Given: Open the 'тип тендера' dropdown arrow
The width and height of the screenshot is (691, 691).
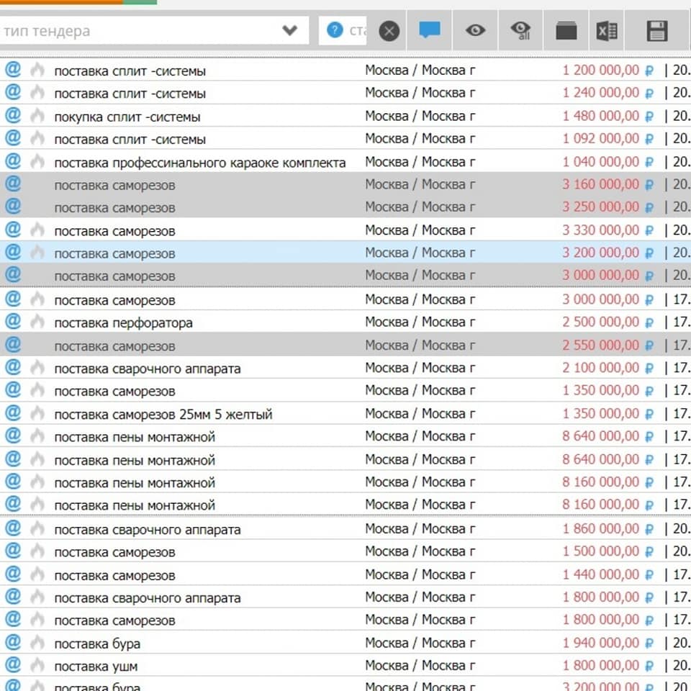Looking at the screenshot, I should click(x=289, y=30).
